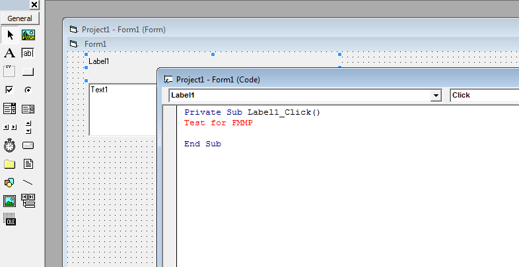This screenshot has width=519, height=267.
Task: Open the Click procedure dropdown
Action: [485, 95]
